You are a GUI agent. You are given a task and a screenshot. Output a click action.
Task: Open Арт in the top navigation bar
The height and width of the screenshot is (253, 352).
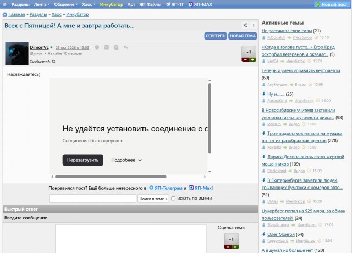pos(131,4)
